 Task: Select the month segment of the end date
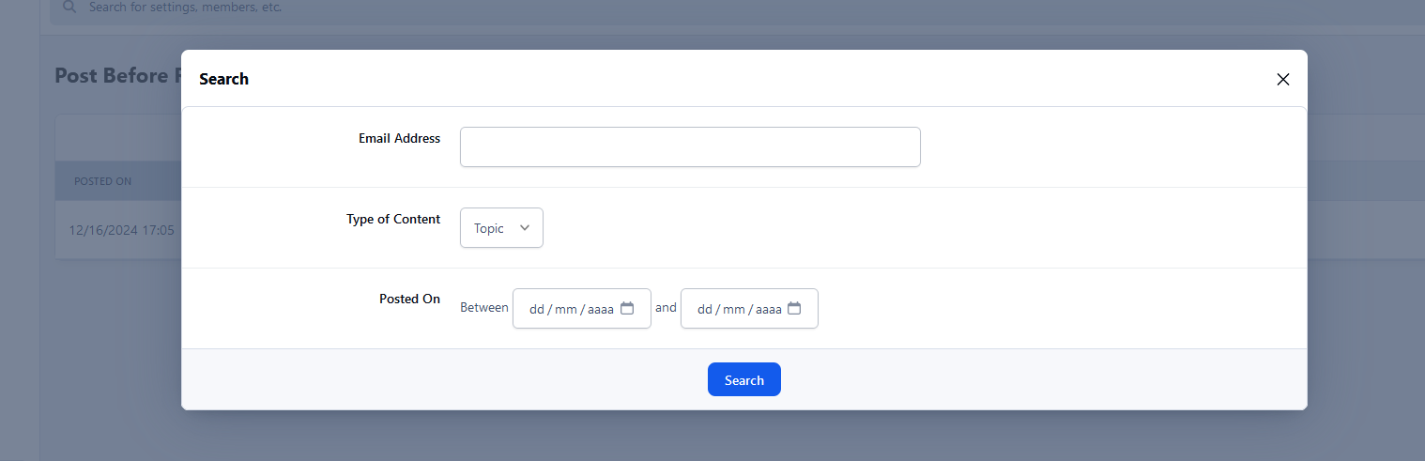(733, 309)
